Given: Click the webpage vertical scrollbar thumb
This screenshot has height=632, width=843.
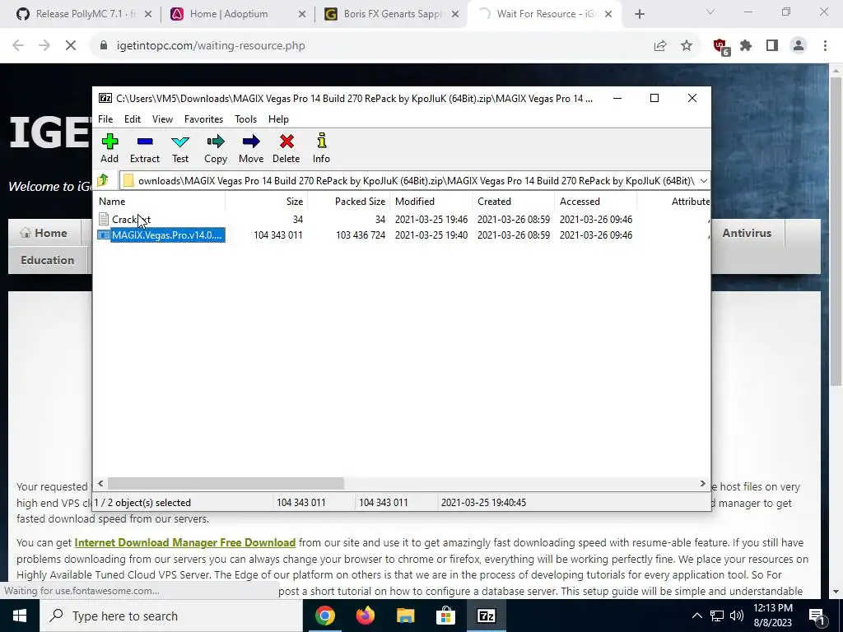Looking at the screenshot, I should [x=836, y=231].
